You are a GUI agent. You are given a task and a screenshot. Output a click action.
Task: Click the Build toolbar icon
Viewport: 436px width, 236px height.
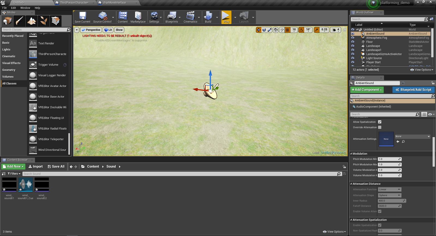pos(208,17)
